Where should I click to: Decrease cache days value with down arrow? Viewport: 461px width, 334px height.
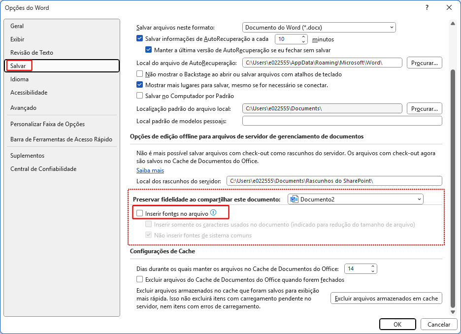372,271
